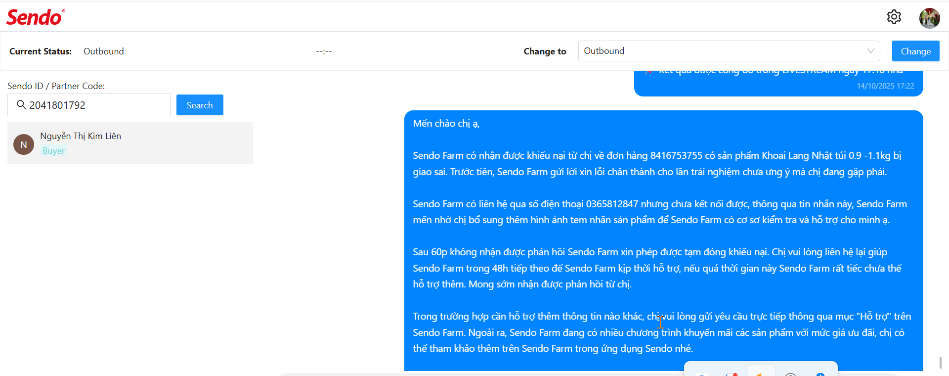Click the 'Change to' label
This screenshot has width=949, height=376.
coord(545,51)
